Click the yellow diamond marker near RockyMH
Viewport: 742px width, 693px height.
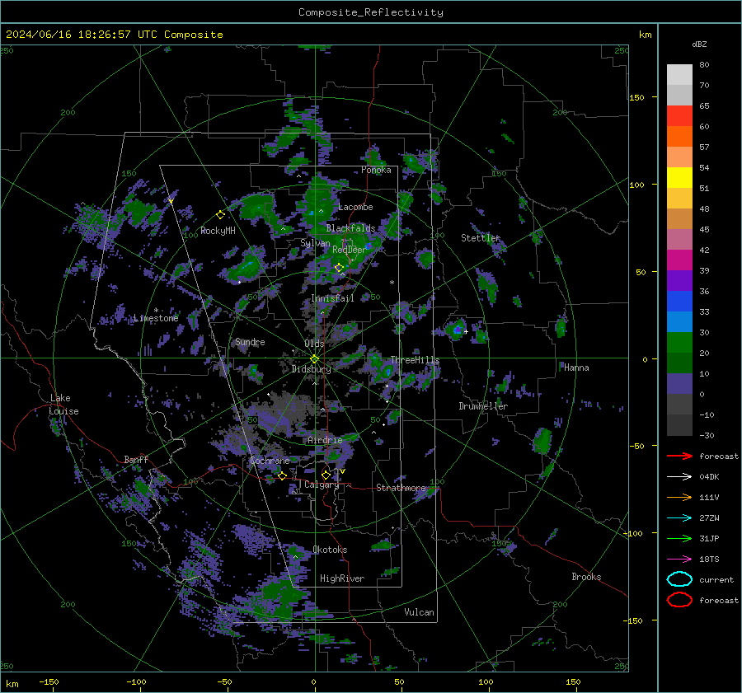pyautogui.click(x=220, y=215)
